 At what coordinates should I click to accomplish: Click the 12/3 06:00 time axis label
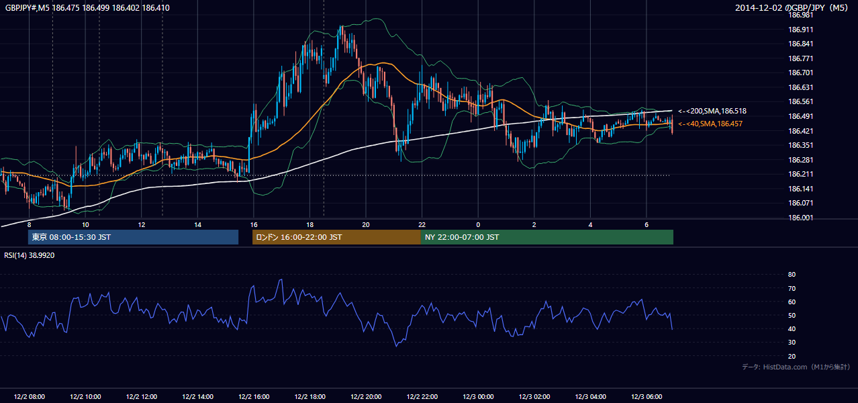(646, 397)
